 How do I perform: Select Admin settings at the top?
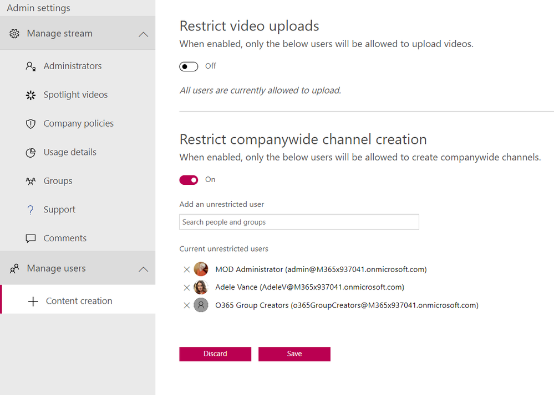[38, 8]
